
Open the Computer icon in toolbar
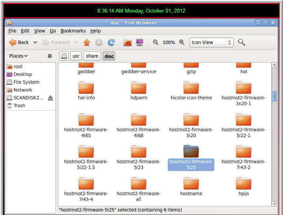click(x=140, y=43)
